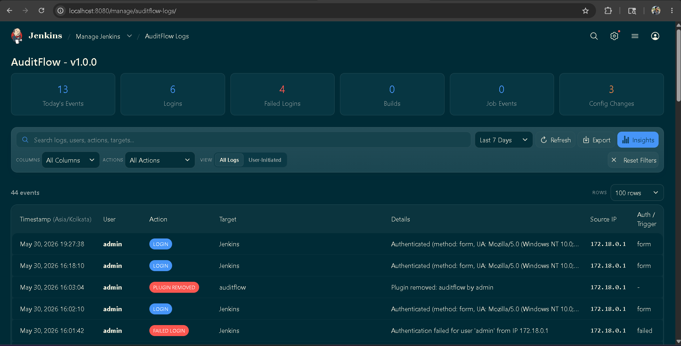The height and width of the screenshot is (346, 681).
Task: Click timestamp May 30, 2026 16:03:04
Action: coord(52,287)
